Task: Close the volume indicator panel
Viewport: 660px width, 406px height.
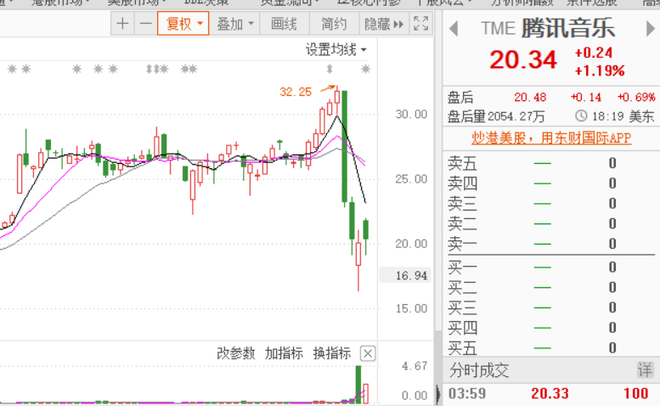Action: [x=368, y=354]
